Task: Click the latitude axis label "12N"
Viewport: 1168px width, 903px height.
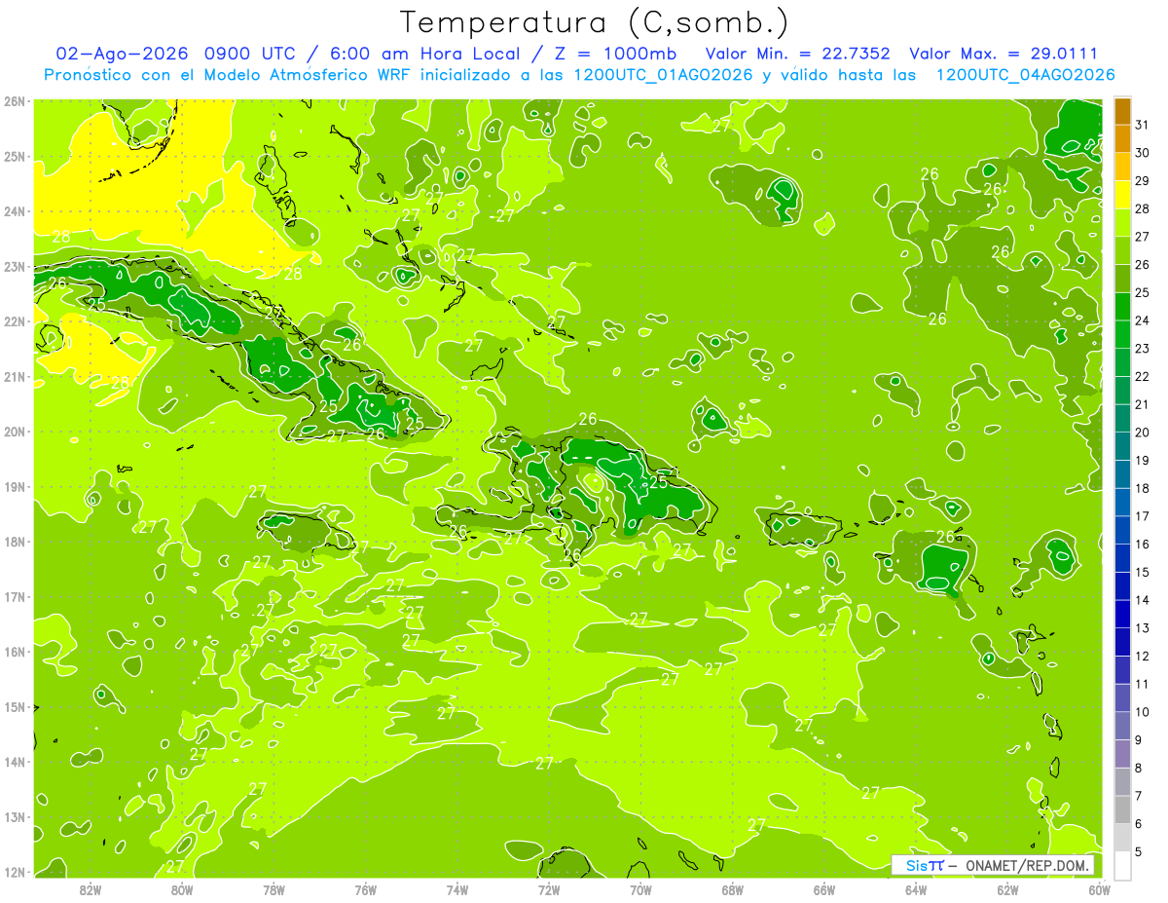Action: pos(15,872)
